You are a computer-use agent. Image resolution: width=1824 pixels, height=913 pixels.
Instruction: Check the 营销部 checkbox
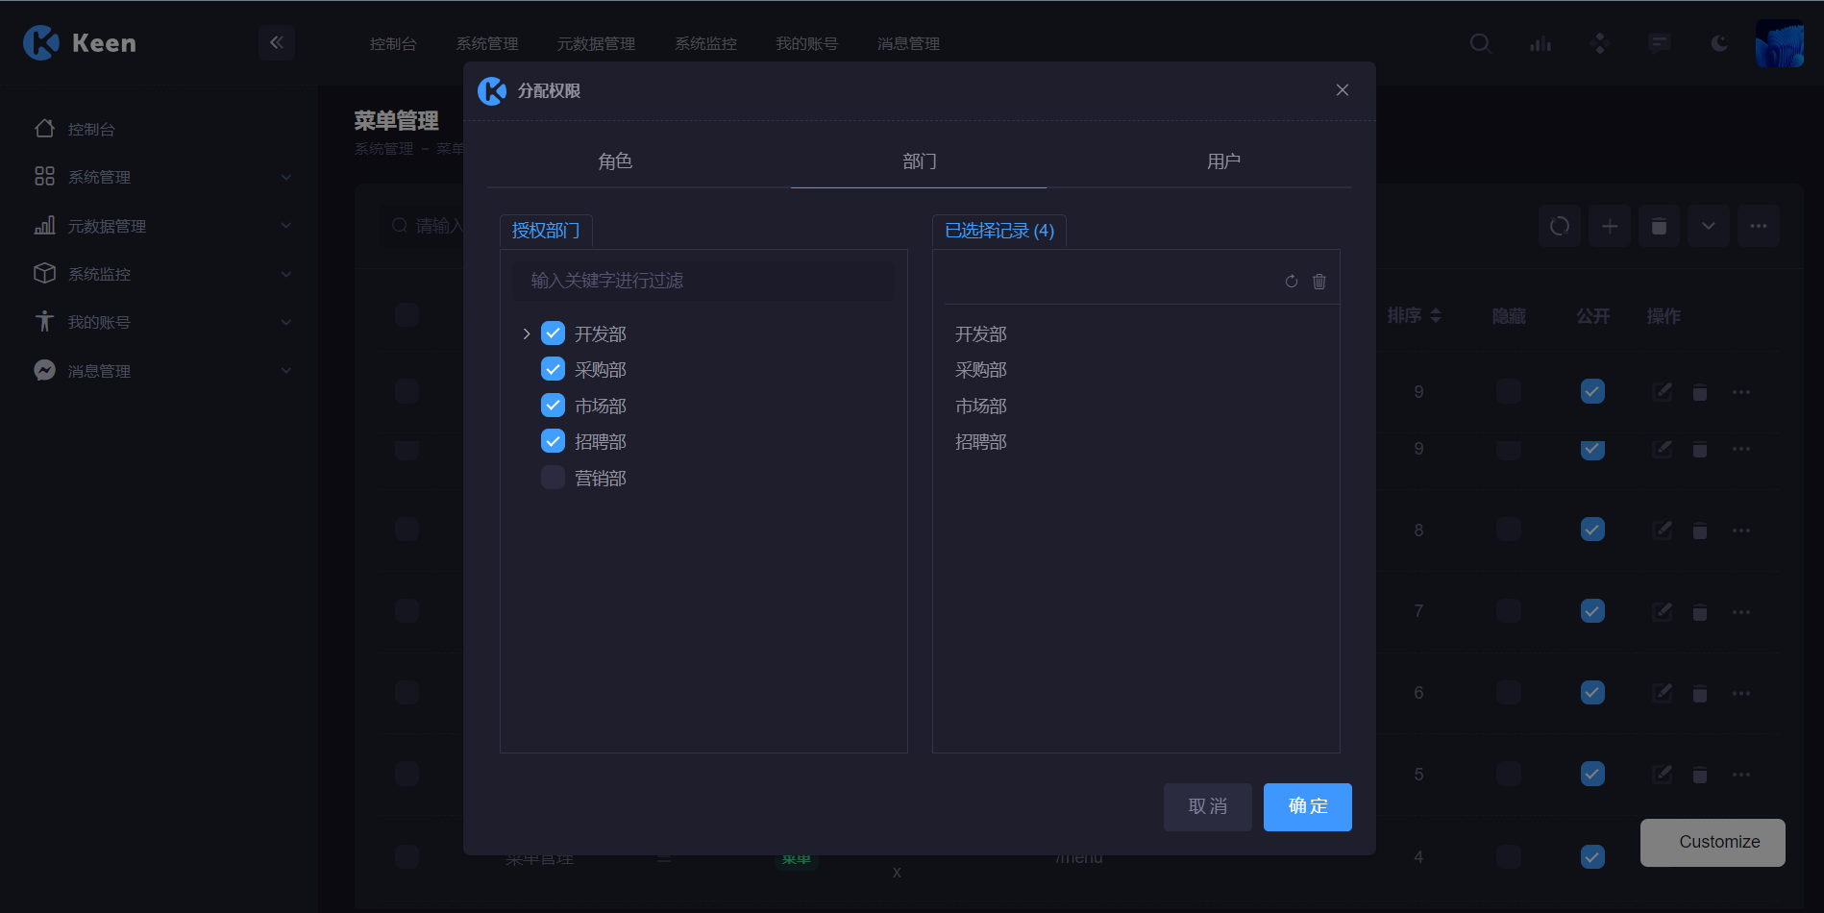coord(553,478)
